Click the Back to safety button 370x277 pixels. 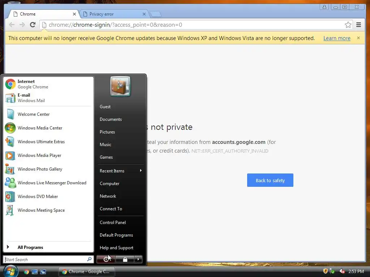tap(270, 180)
